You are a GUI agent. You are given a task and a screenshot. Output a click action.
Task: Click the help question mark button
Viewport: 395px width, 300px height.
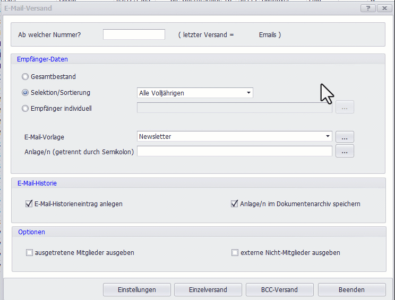point(367,9)
